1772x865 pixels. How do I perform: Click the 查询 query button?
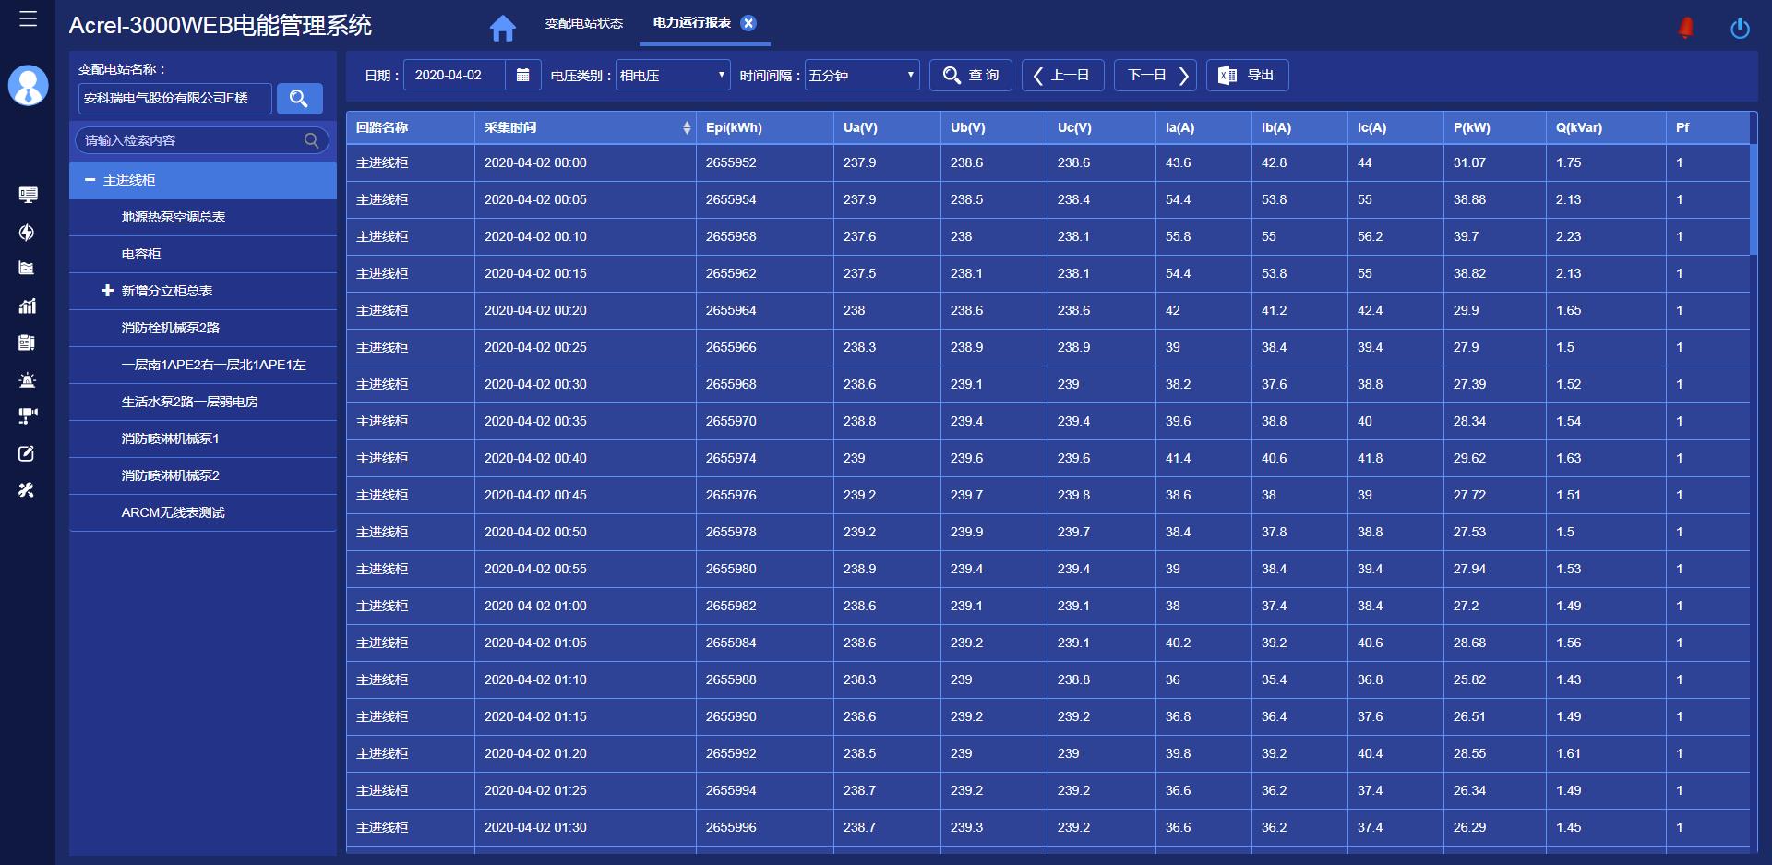coord(971,75)
